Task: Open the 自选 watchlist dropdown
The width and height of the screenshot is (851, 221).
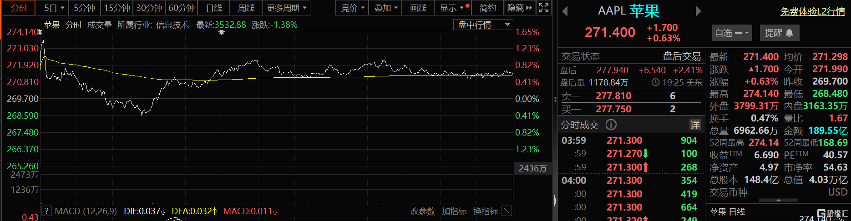Action: (x=731, y=33)
